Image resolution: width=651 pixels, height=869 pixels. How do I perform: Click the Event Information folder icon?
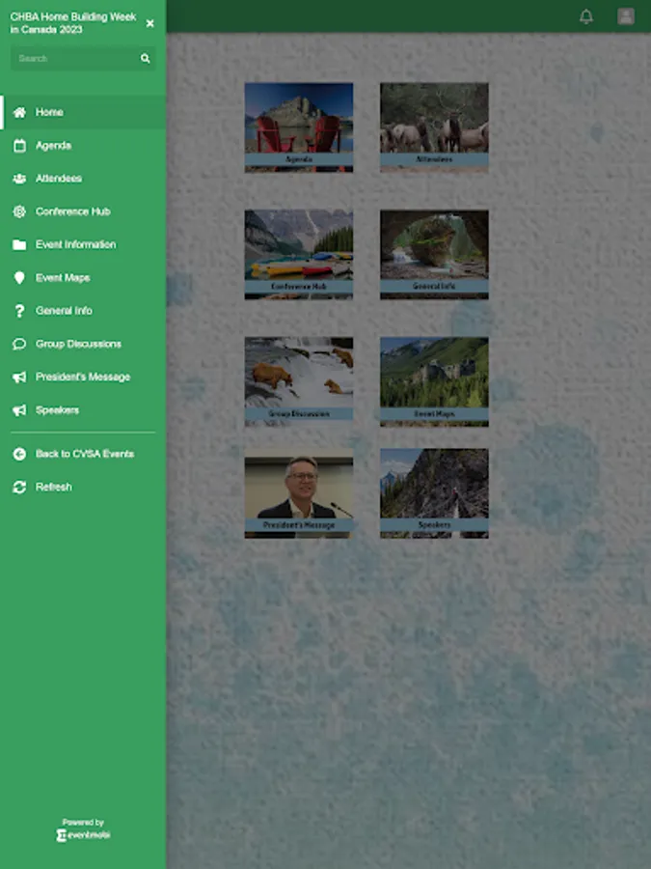coord(19,245)
